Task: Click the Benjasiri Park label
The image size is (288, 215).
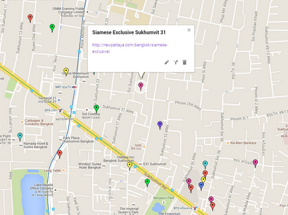Action: pyautogui.click(x=164, y=198)
